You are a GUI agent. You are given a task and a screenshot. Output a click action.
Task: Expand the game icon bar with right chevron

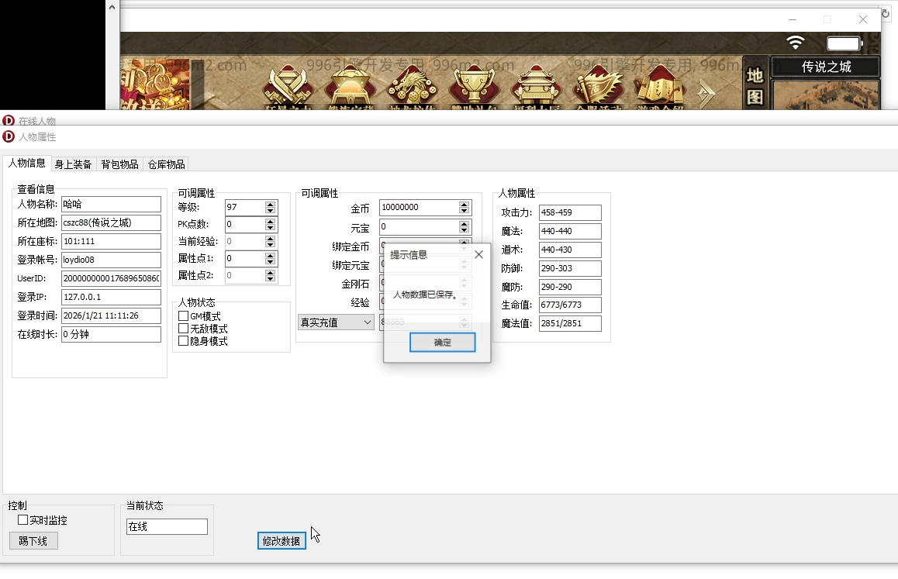[x=706, y=92]
